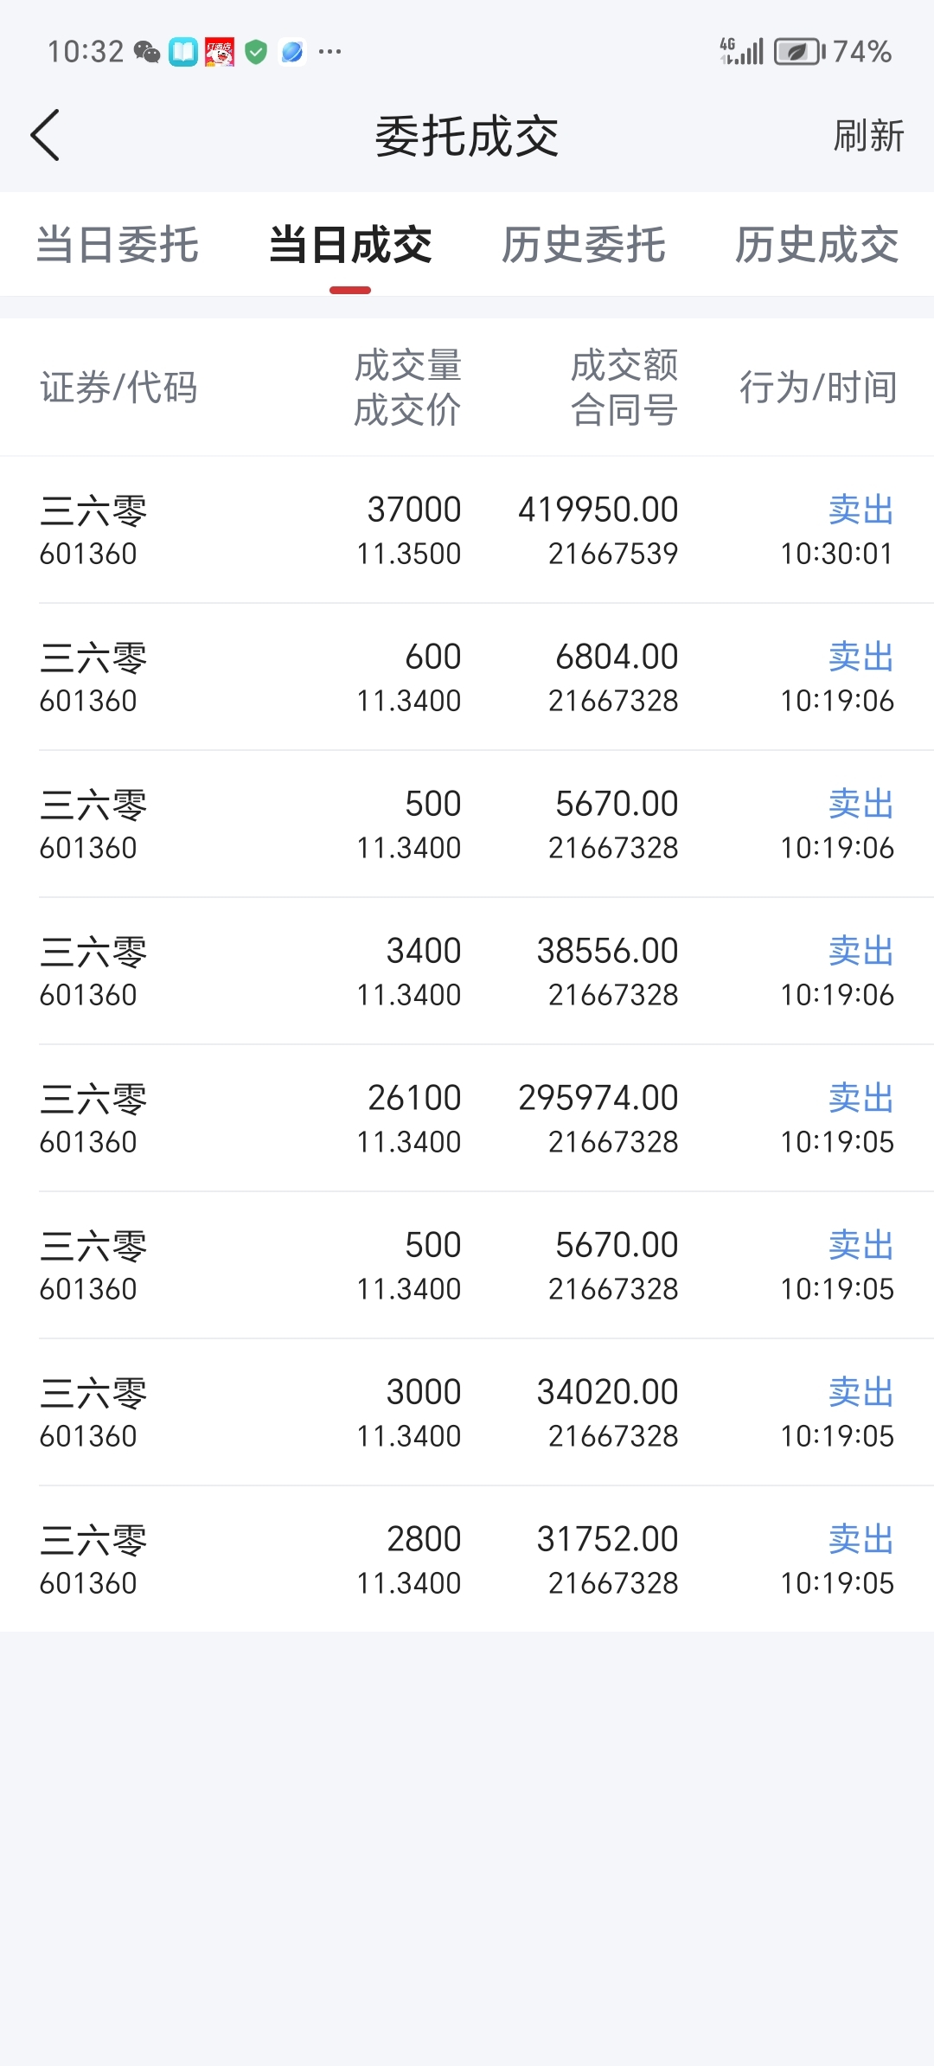Open the 37000 share trade at 10:30:01
Viewport: 934px width, 2066px height.
tap(467, 530)
